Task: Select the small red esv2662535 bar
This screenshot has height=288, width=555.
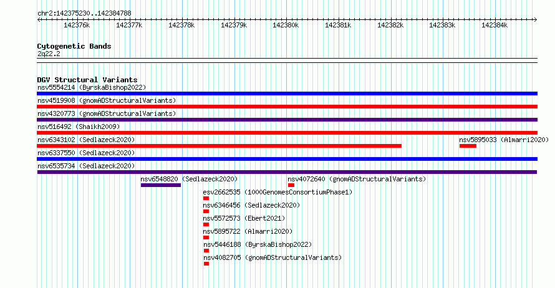Action: 206,198
